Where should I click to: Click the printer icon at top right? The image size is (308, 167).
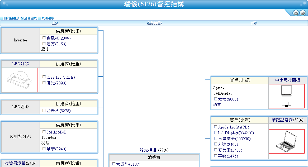pyautogui.click(x=303, y=13)
